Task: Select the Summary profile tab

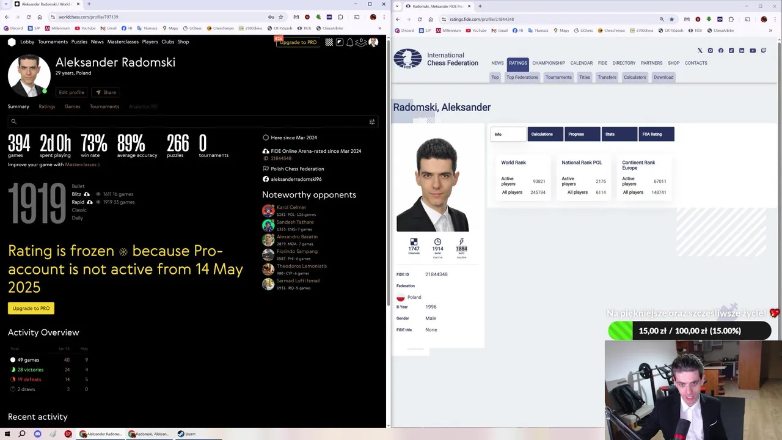Action: 18,106
